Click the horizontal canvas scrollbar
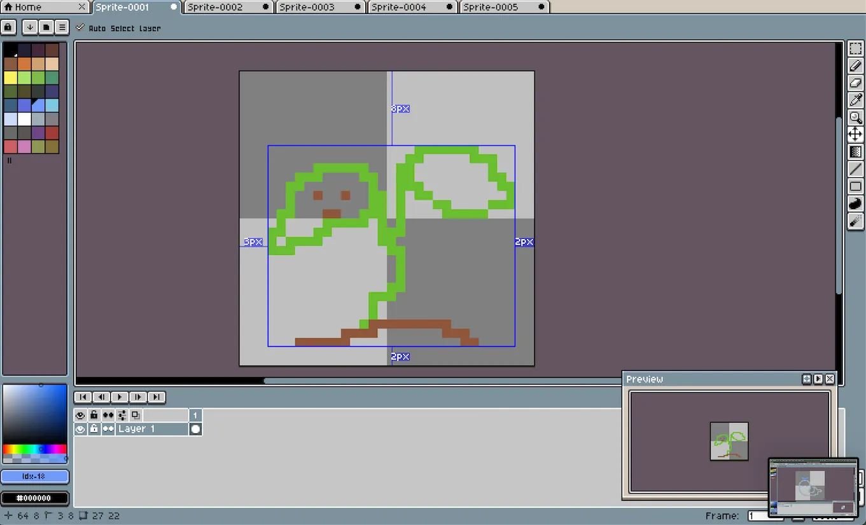The height and width of the screenshot is (525, 866). tap(442, 381)
